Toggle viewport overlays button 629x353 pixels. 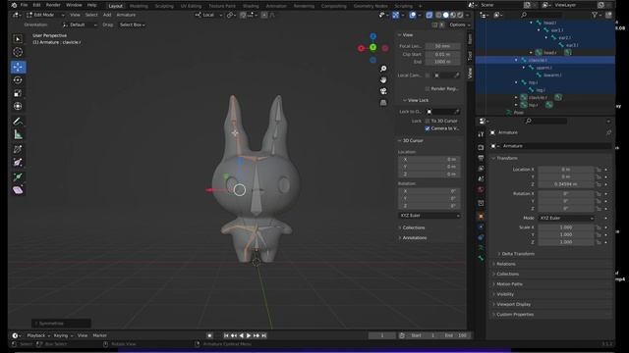413,15
